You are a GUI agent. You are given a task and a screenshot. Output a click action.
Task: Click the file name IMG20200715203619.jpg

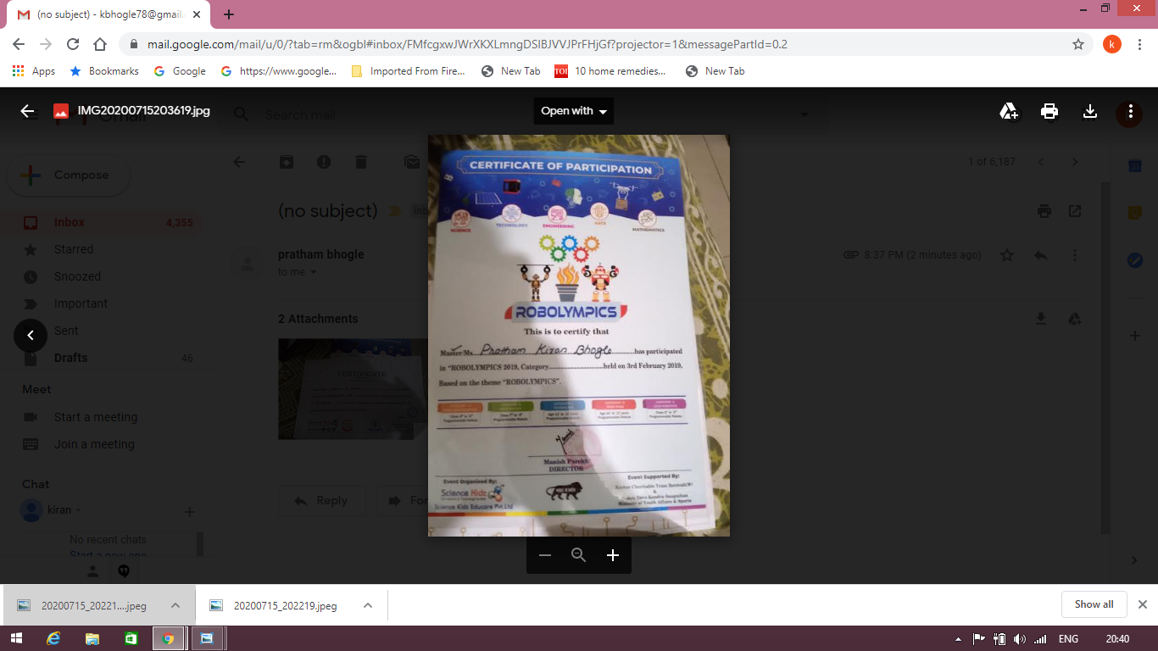144,111
